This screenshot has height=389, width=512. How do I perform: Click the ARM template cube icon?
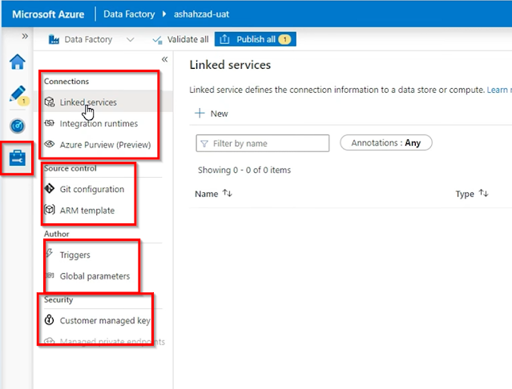tap(50, 210)
